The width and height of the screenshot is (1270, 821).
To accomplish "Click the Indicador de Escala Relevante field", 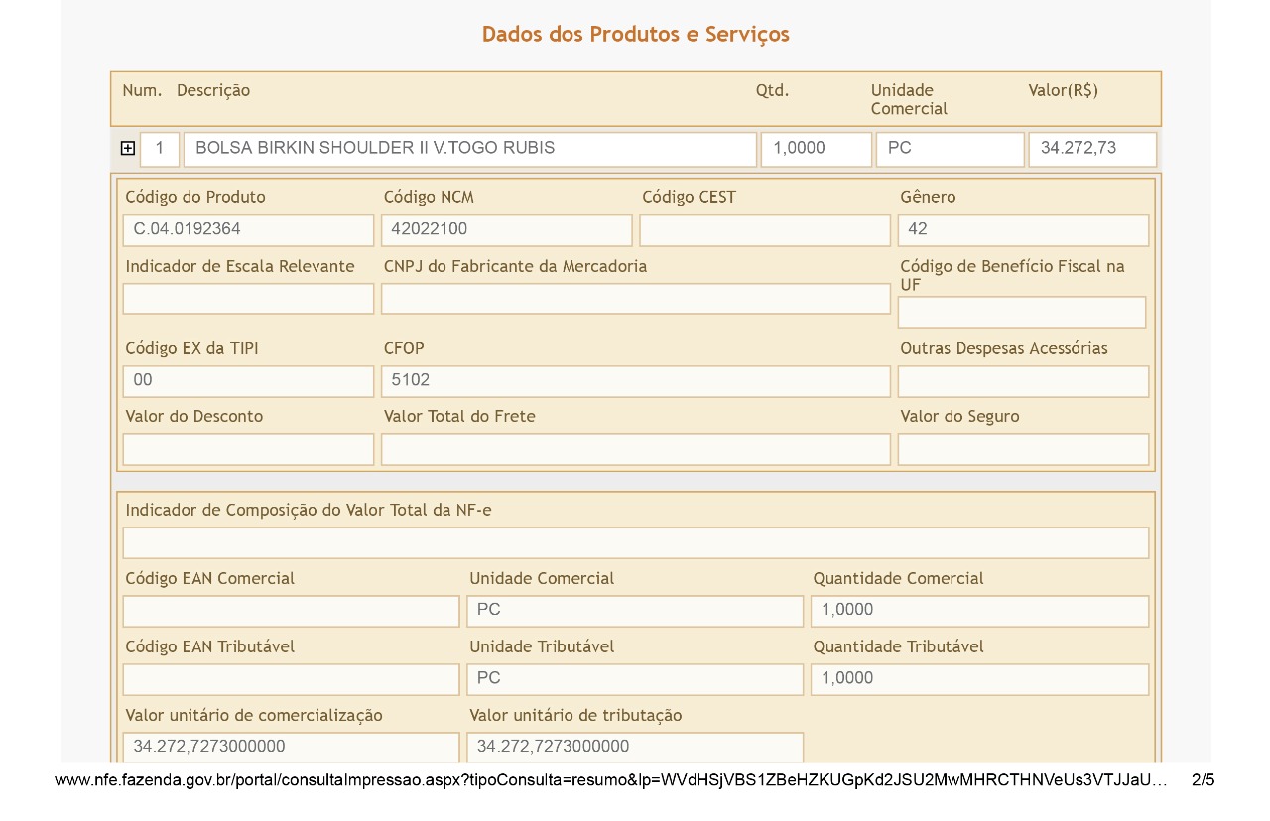I will [x=248, y=297].
